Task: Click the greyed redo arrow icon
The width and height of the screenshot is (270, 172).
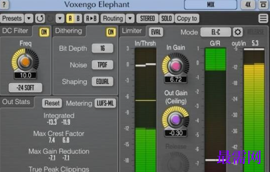Action: [x=50, y=18]
